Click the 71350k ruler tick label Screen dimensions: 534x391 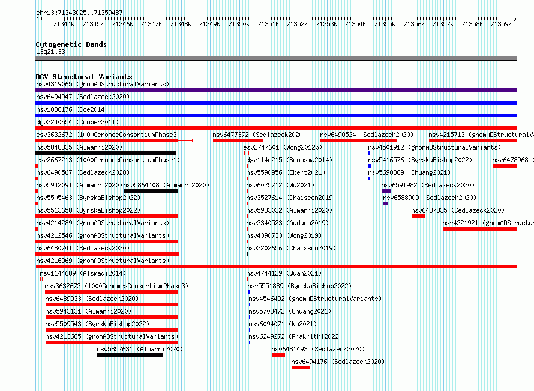239,24
